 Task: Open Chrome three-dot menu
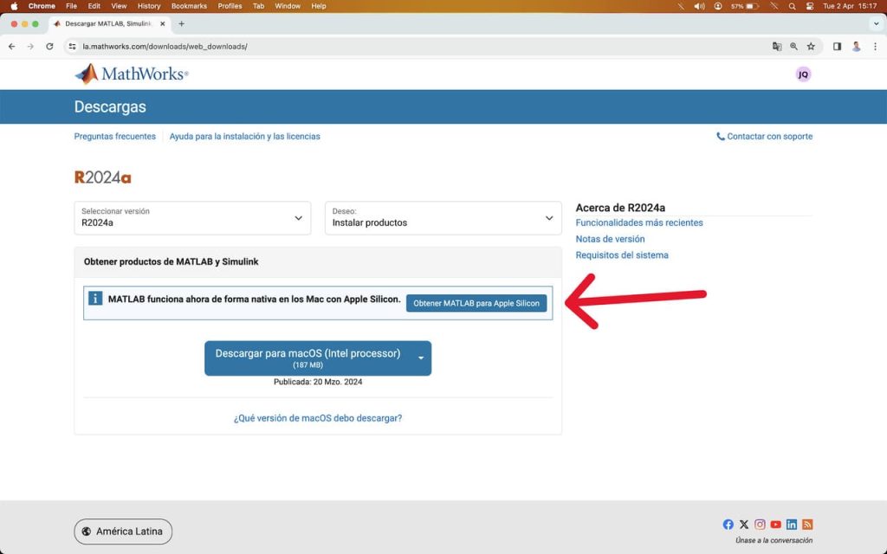point(875,47)
